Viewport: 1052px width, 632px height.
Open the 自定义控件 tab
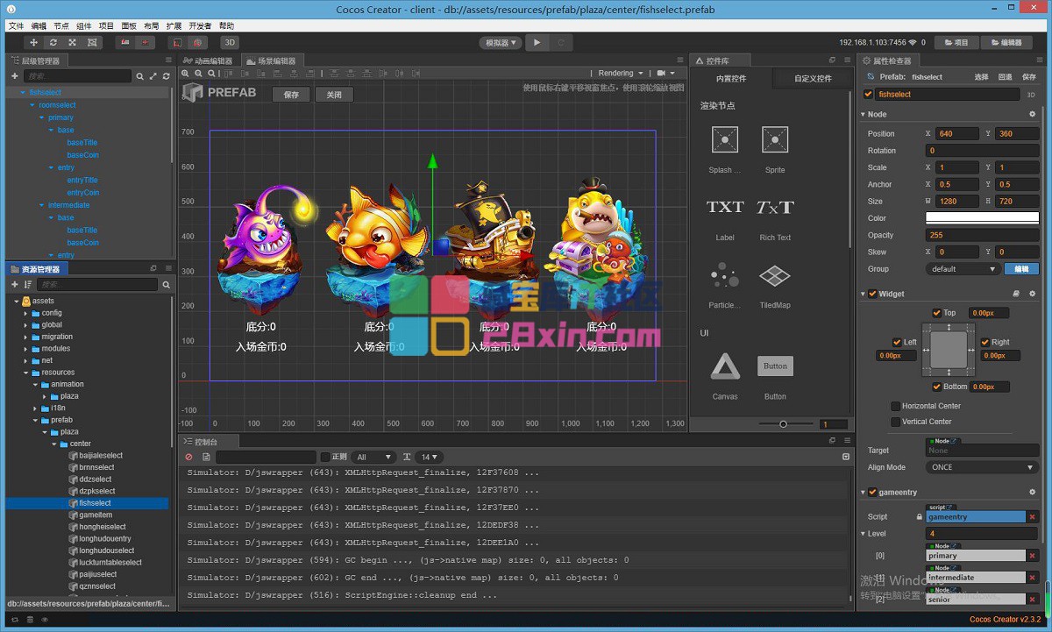(x=813, y=79)
